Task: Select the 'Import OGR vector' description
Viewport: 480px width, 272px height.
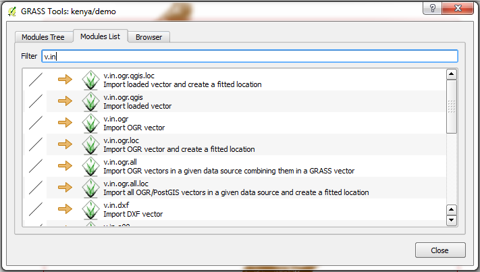Action: pyautogui.click(x=134, y=128)
